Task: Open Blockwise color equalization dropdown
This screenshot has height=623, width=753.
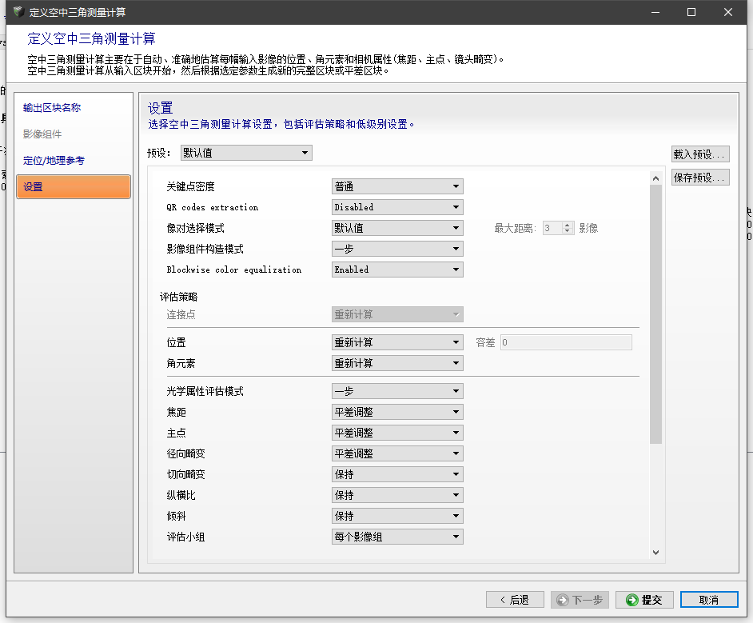Action: click(397, 270)
